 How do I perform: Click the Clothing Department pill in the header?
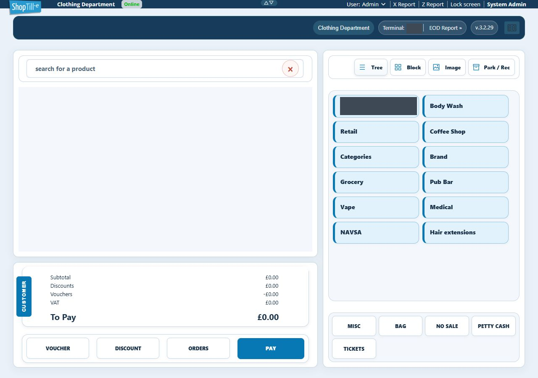(x=343, y=28)
